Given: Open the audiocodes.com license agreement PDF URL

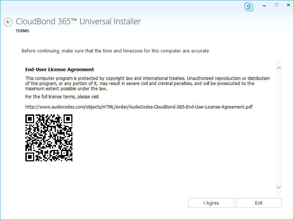Looking at the screenshot, I should [x=139, y=107].
